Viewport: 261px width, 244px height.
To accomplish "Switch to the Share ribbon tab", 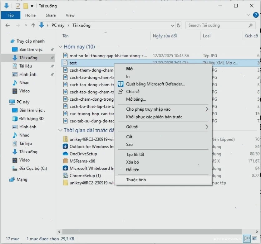I will [51, 15].
